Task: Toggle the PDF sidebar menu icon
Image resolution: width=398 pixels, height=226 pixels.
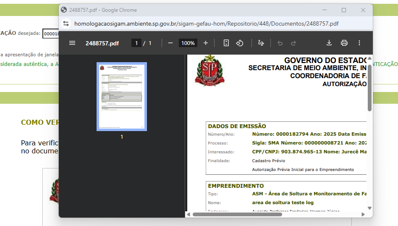Action: point(72,43)
